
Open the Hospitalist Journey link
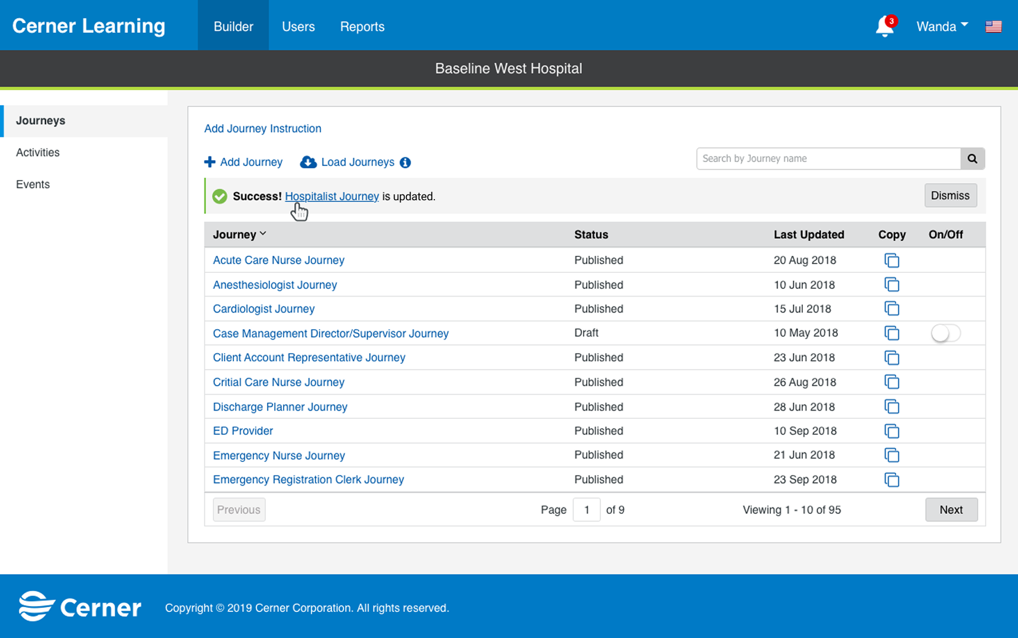(x=332, y=196)
